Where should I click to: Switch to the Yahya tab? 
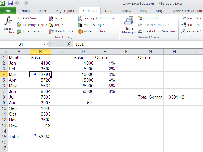[160, 11]
